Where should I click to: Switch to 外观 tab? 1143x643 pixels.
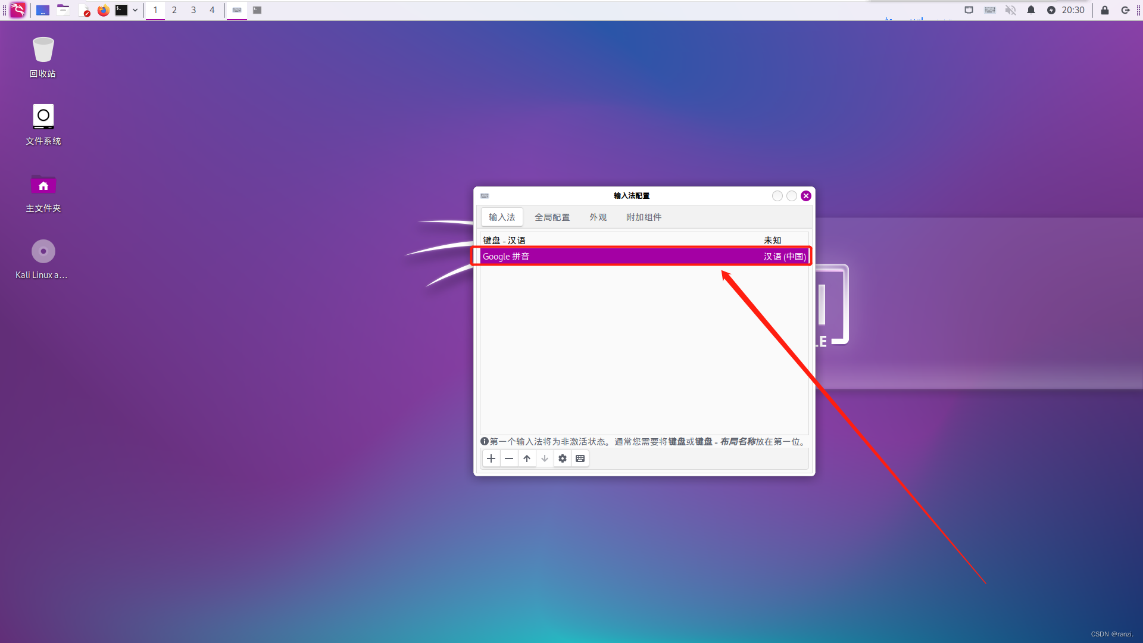point(598,217)
